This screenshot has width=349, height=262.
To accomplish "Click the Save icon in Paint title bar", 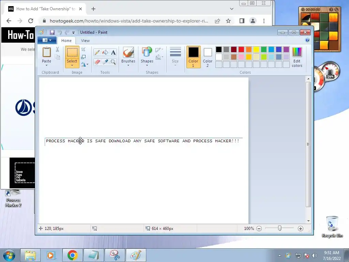I will 52,32.
